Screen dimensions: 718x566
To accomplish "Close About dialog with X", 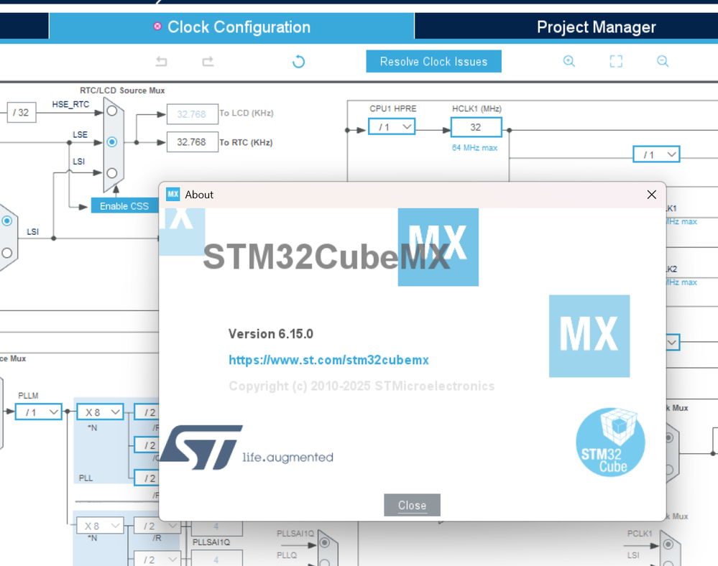I will 651,195.
